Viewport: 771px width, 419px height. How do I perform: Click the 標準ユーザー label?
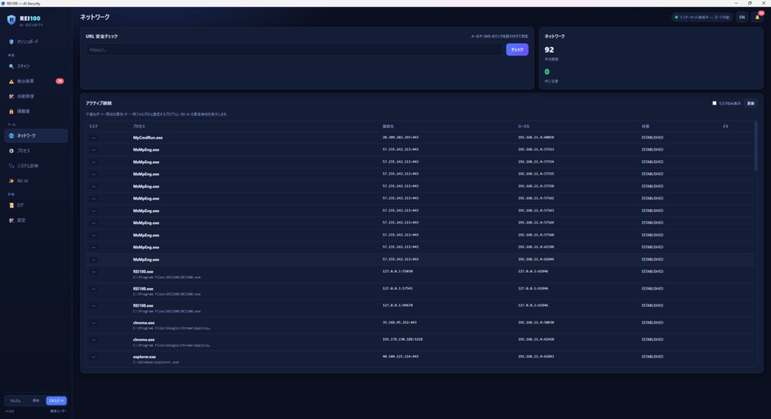[x=58, y=411]
